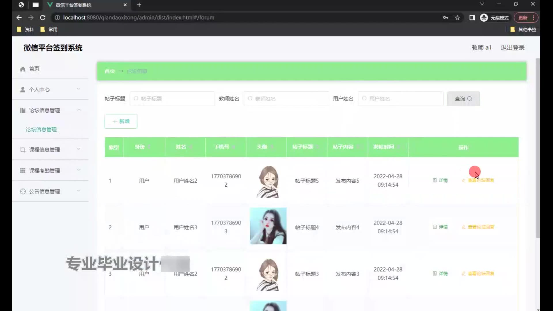553x311 pixels.
Task: Click the bookmark star icon in the address bar
Action: [457, 18]
